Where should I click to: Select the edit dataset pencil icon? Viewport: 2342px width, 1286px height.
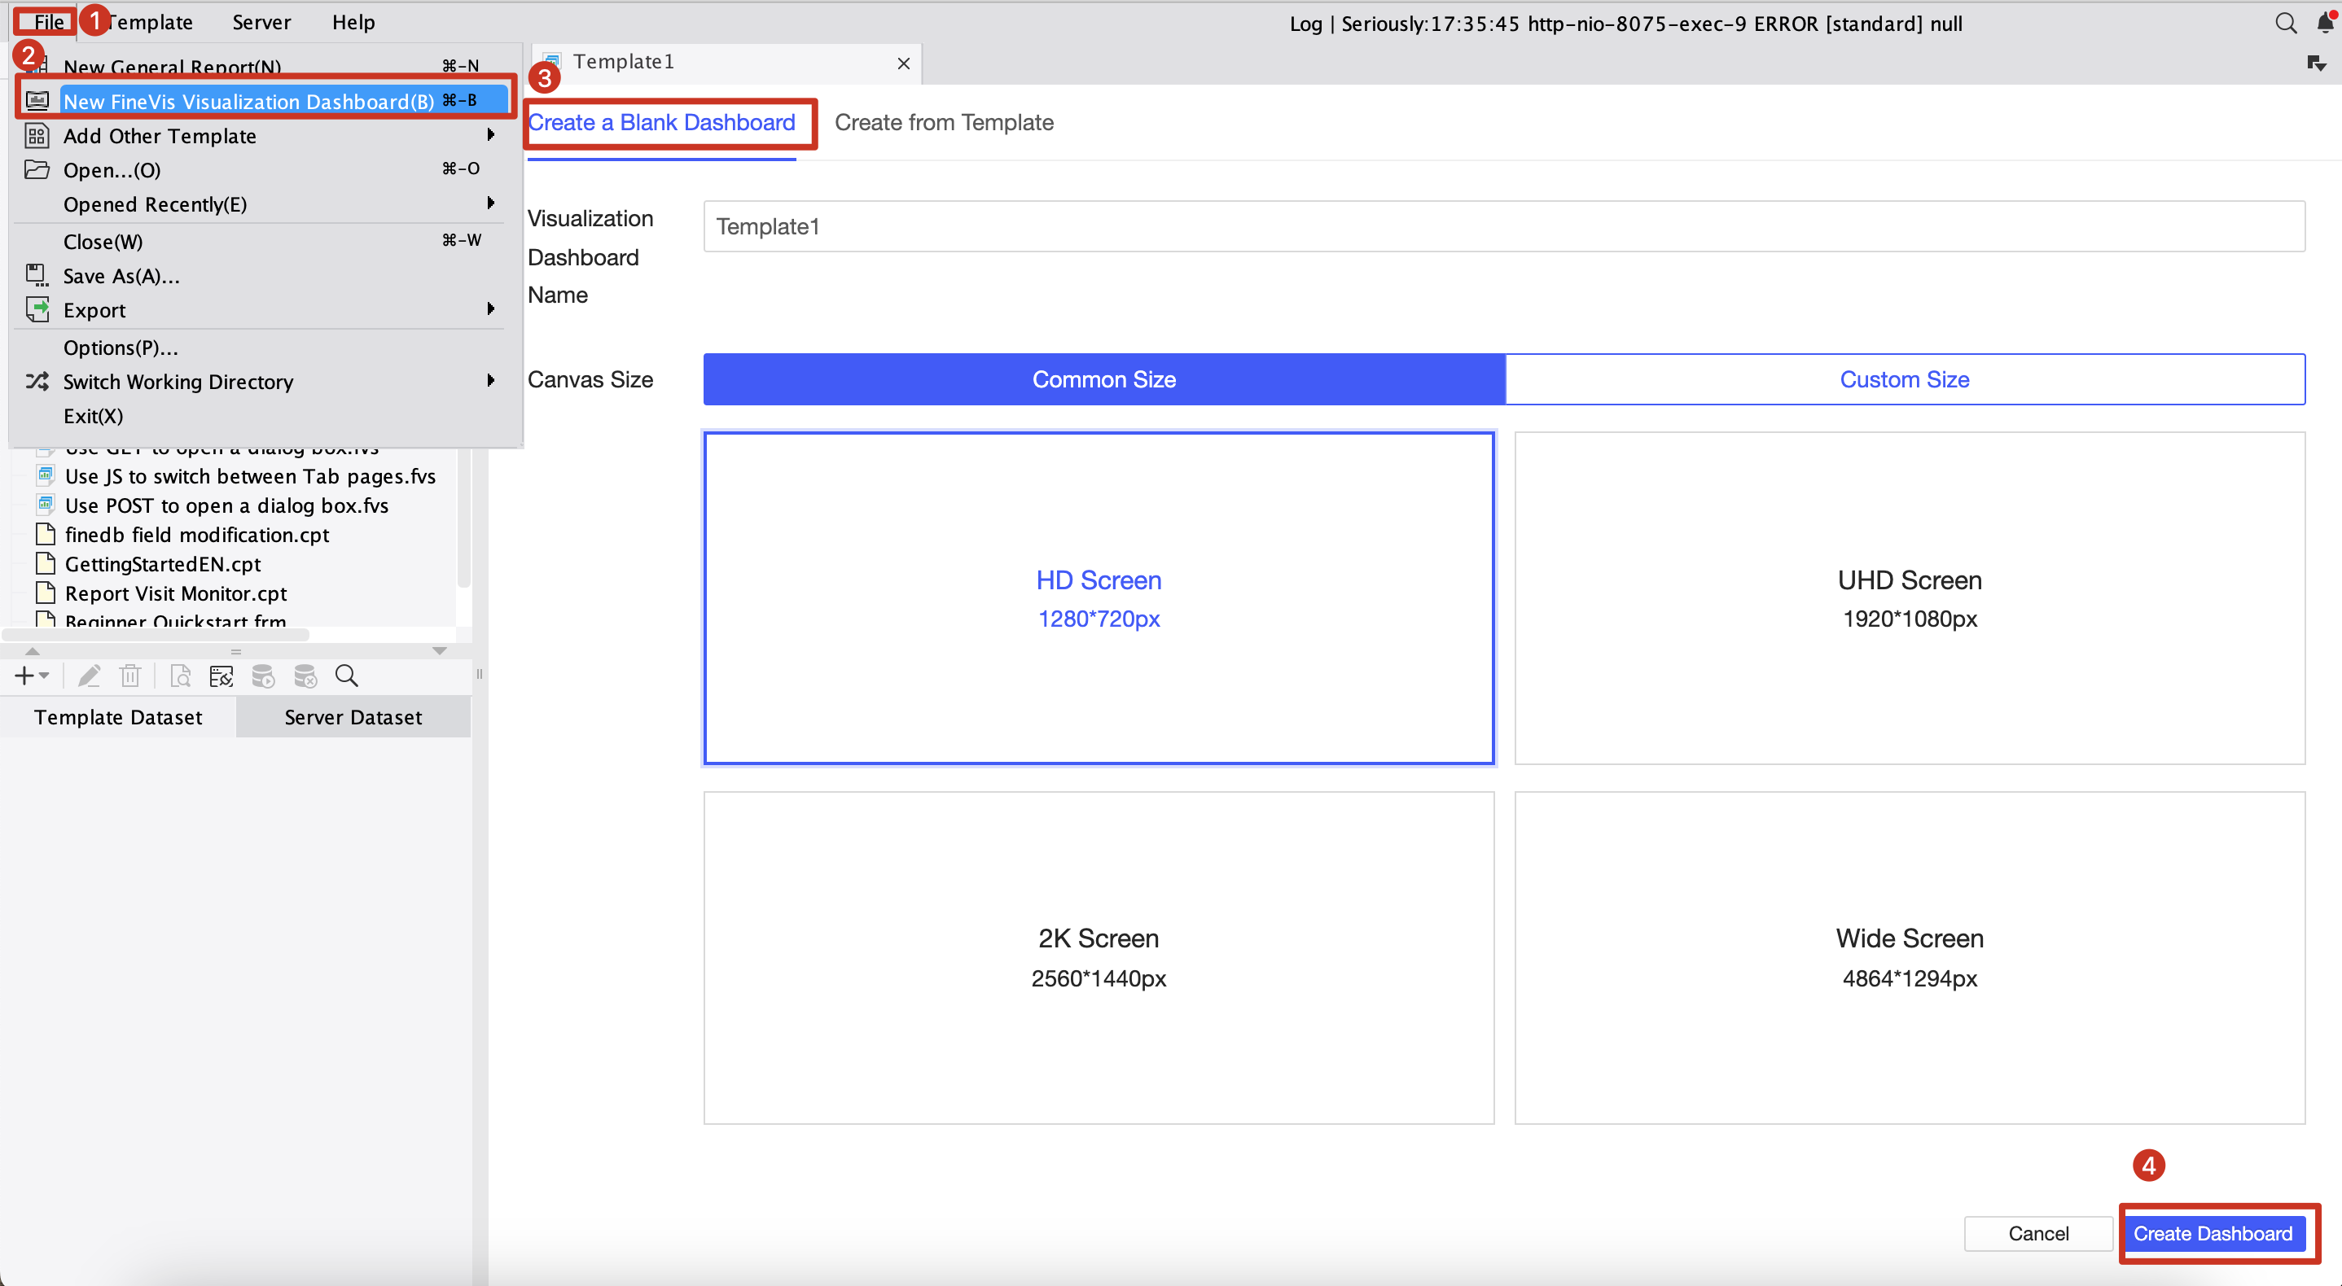click(x=89, y=676)
